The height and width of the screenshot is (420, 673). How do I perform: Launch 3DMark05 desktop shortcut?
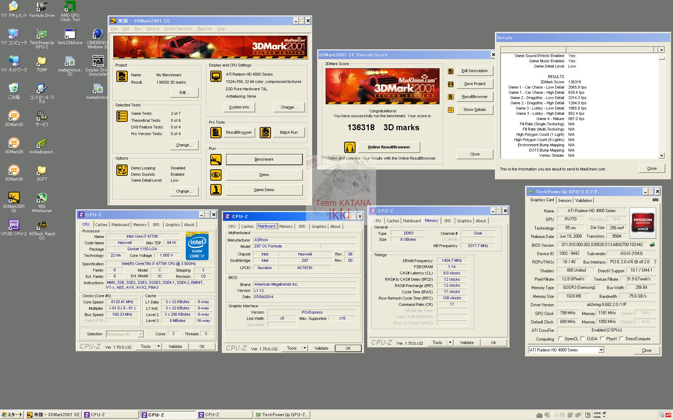[14, 146]
